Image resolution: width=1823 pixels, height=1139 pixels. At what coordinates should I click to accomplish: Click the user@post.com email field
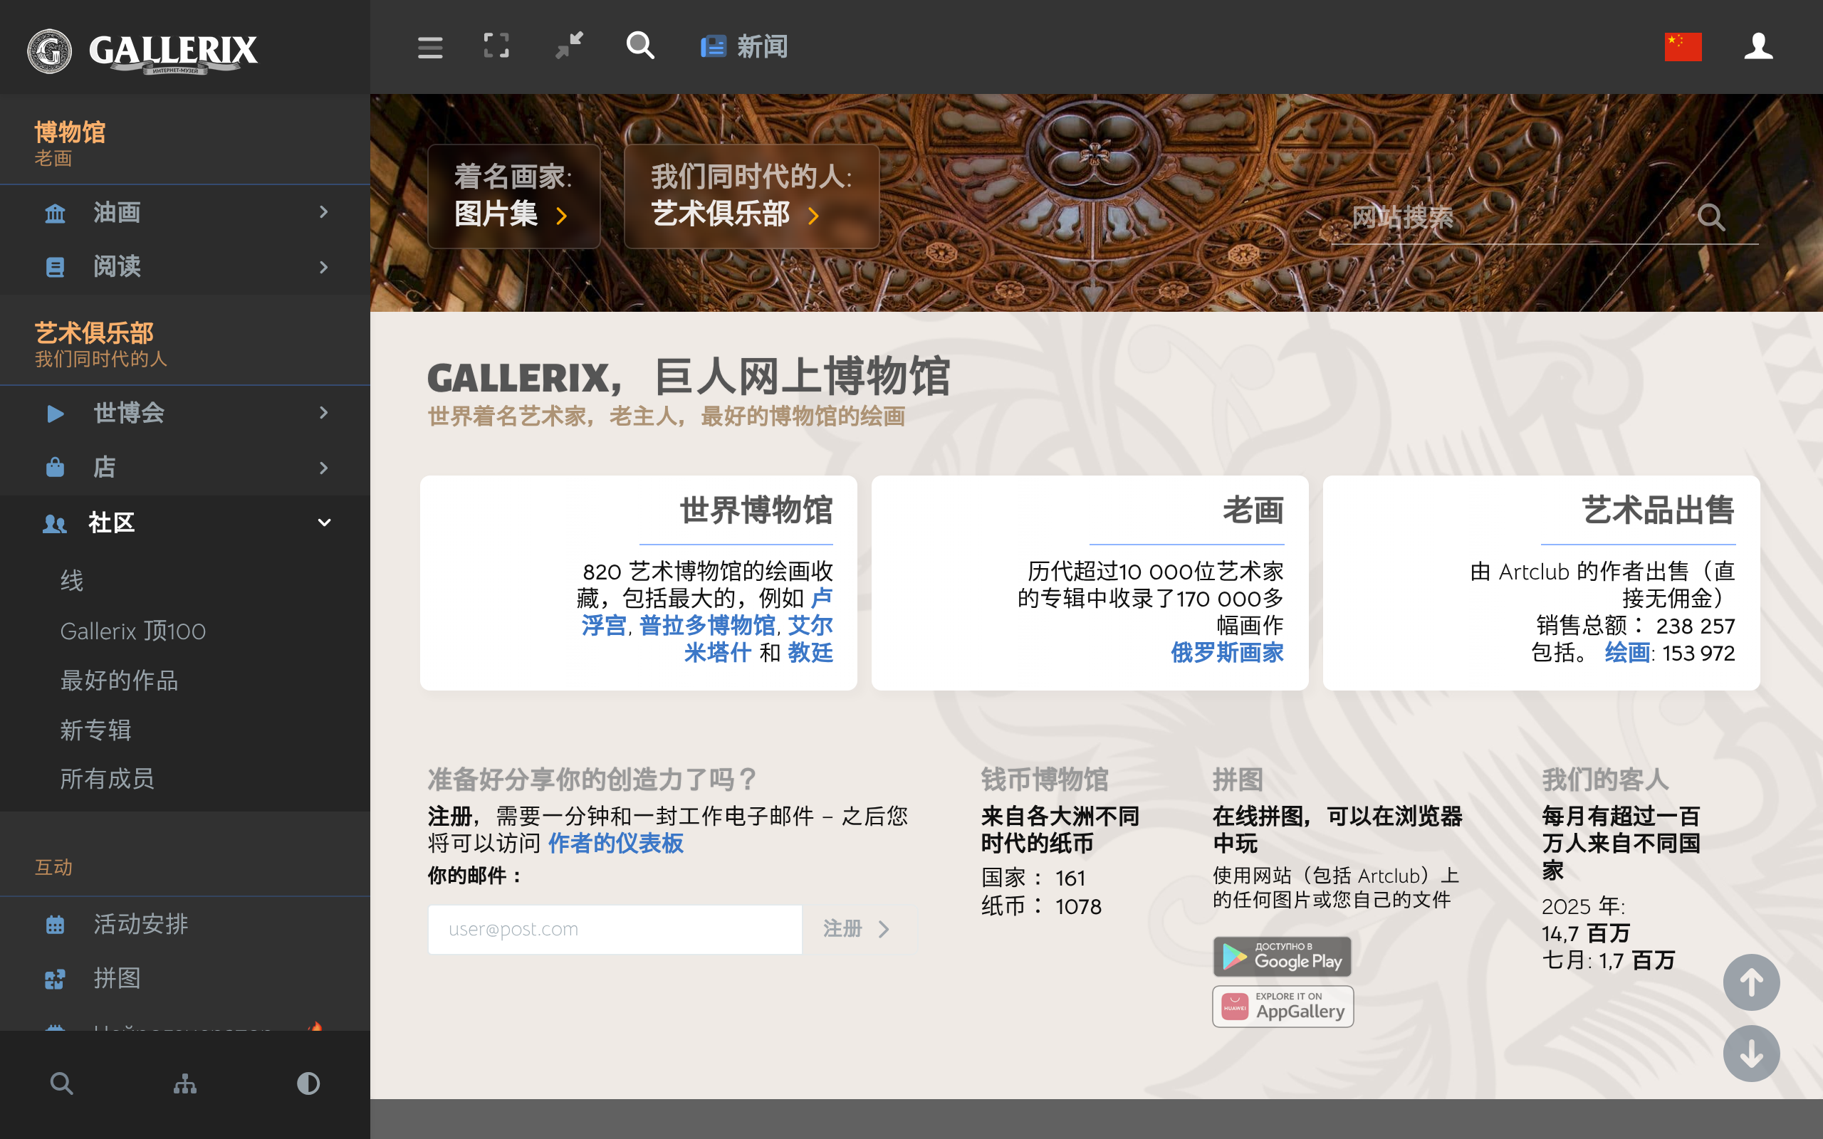click(615, 929)
